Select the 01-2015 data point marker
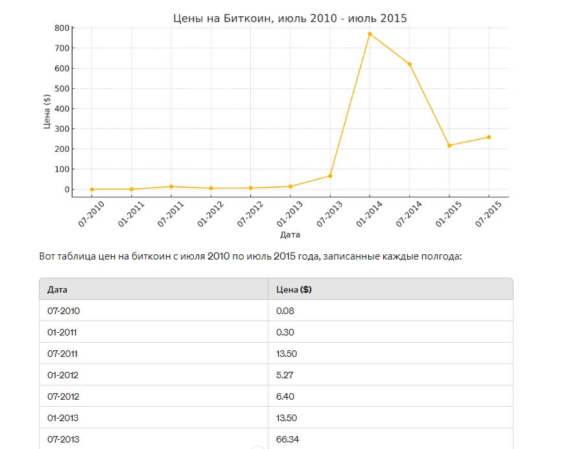The width and height of the screenshot is (568, 449). tap(449, 145)
